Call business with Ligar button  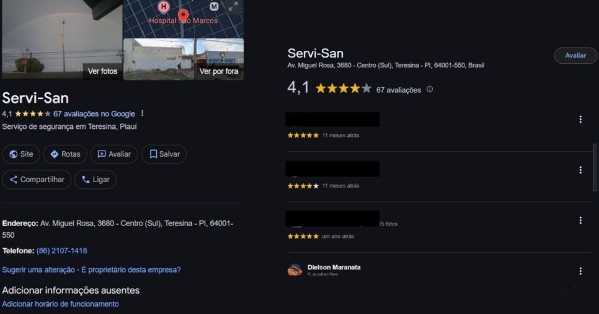click(95, 180)
